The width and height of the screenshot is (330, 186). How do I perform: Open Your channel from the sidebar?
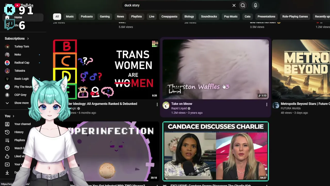pos(22,124)
